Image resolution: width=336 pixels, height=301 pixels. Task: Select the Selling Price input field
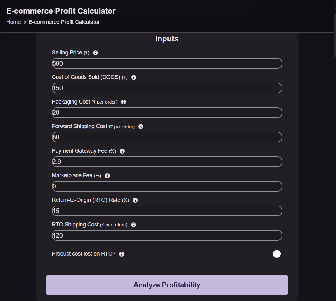point(167,63)
